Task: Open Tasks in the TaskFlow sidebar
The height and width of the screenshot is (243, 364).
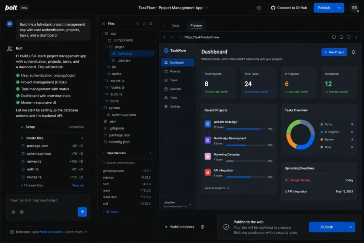Action: (x=177, y=80)
